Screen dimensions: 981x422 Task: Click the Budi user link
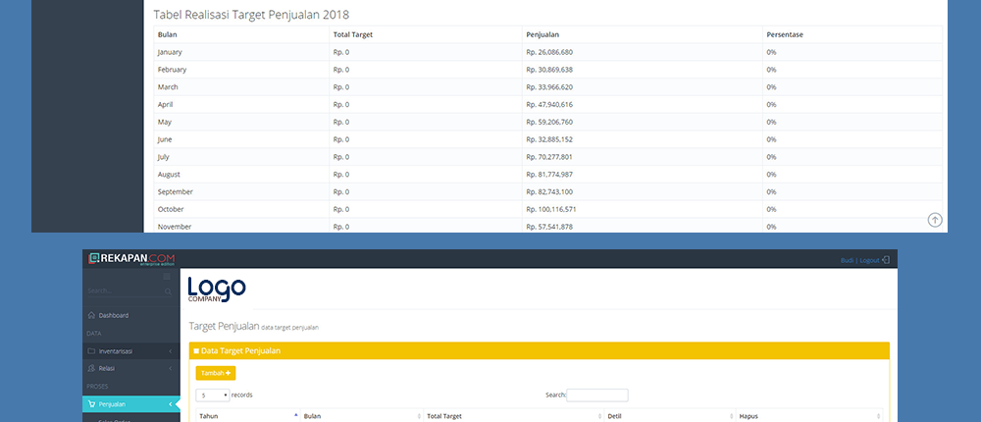tap(847, 260)
